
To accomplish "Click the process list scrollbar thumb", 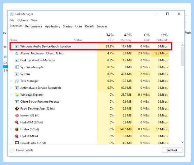I will tap(182, 56).
